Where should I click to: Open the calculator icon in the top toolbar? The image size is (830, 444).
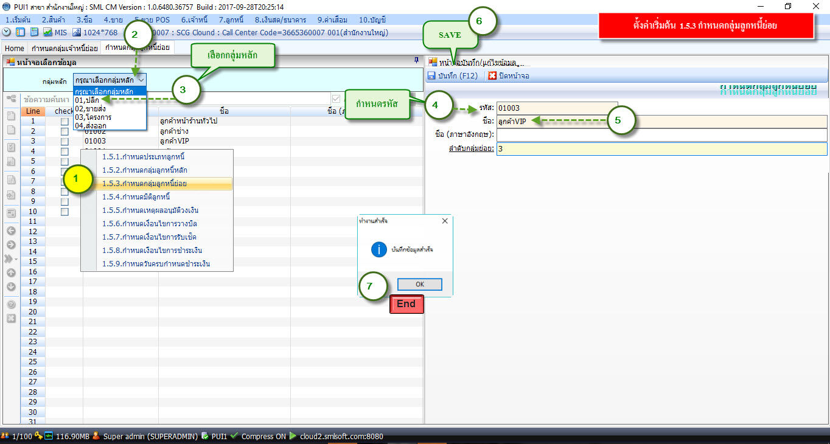coord(34,32)
